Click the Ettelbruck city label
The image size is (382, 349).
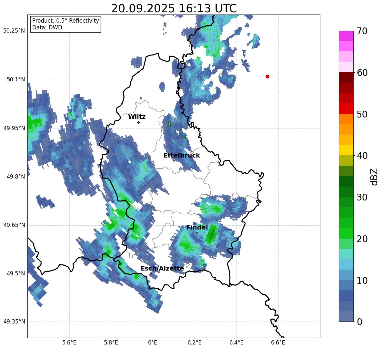coord(182,156)
